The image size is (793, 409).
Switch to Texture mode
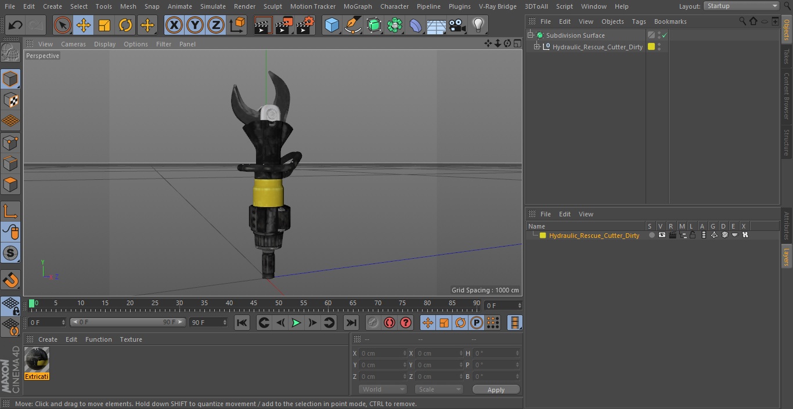pyautogui.click(x=10, y=100)
